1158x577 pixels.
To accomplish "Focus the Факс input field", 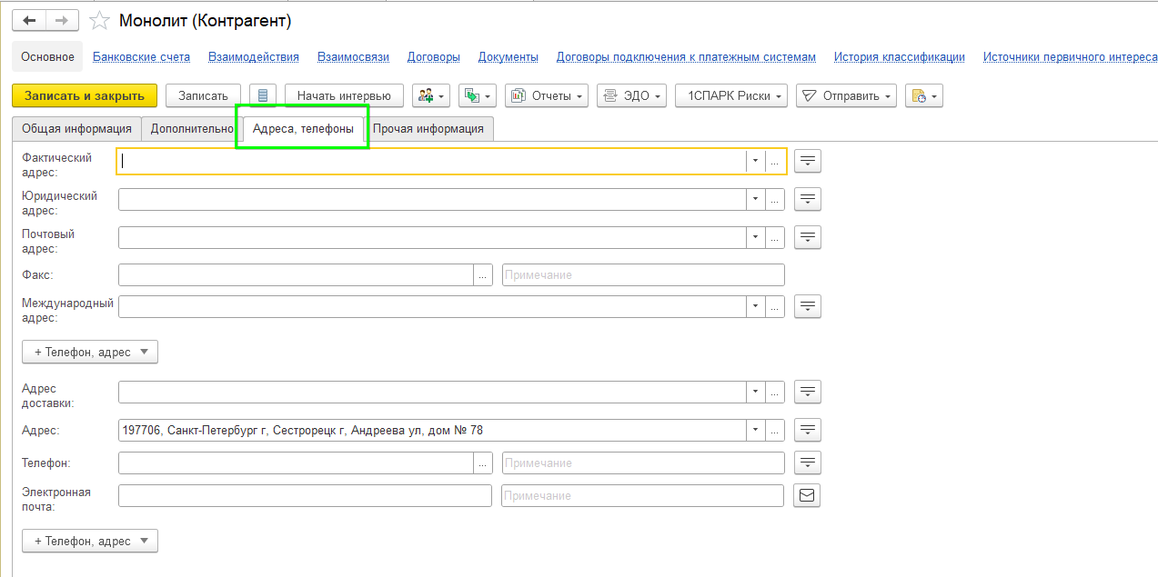I will 296,274.
